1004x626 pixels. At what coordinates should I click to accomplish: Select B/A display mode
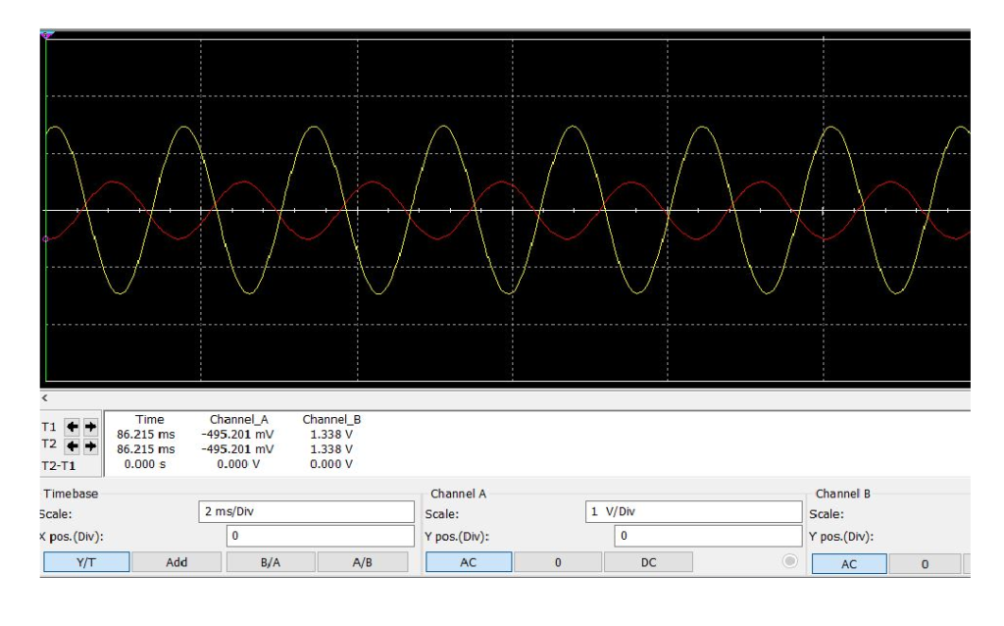pos(271,562)
